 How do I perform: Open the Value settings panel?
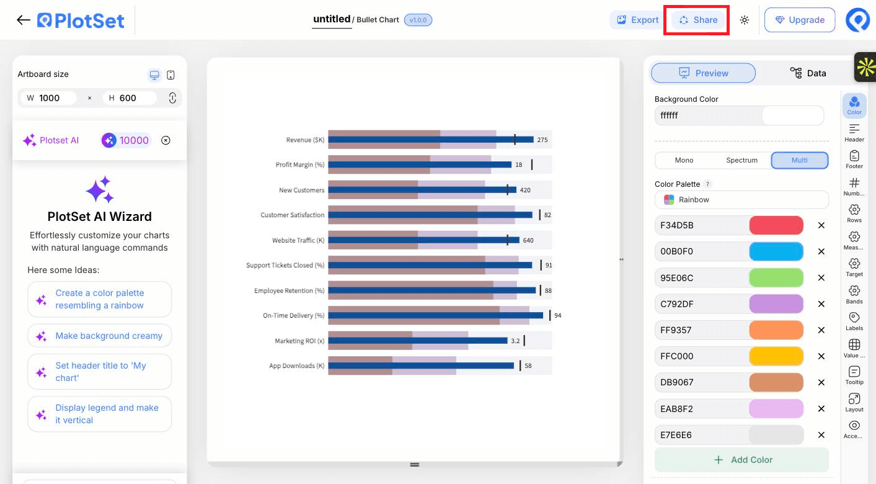(854, 348)
